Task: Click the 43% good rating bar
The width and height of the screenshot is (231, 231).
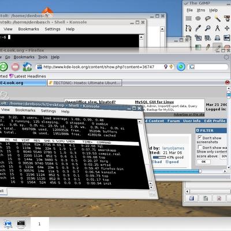Action: (159, 157)
